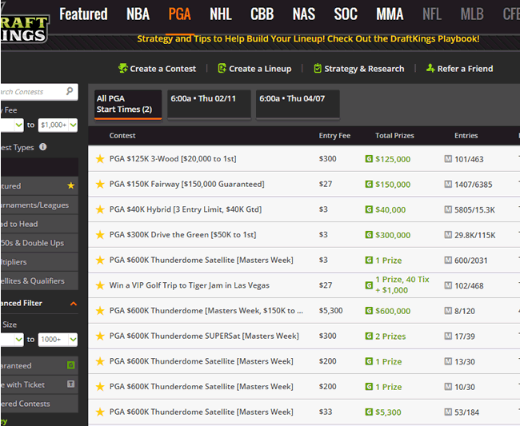The image size is (520, 426).
Task: Open the Featured tab
Action: point(83,14)
